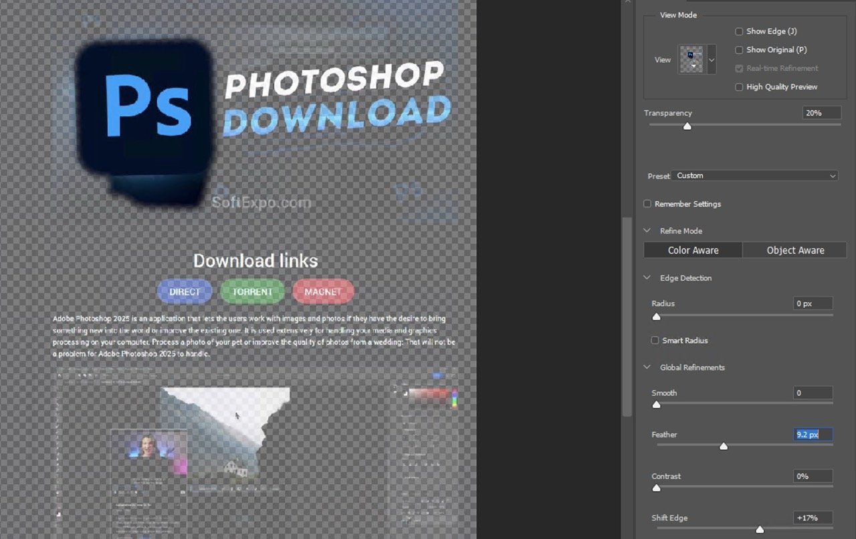Enable the Show Edge (J) checkbox
Viewport: 856px width, 539px height.
click(x=739, y=31)
